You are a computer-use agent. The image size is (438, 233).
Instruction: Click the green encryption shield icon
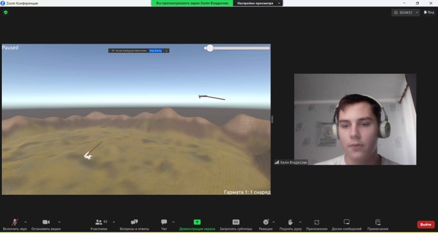tap(6, 12)
